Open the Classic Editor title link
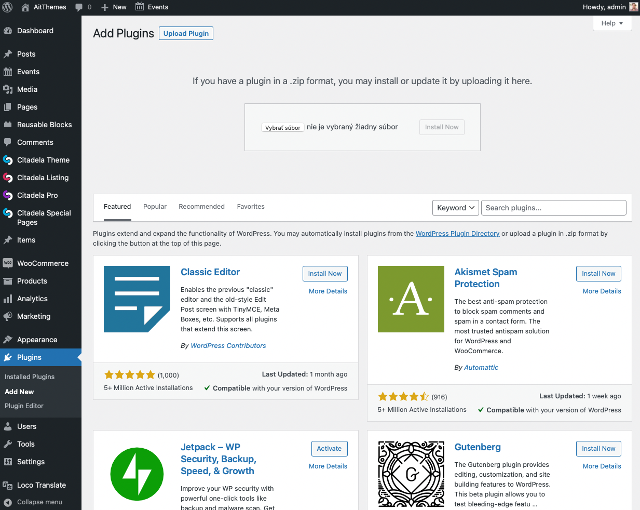 click(x=210, y=272)
